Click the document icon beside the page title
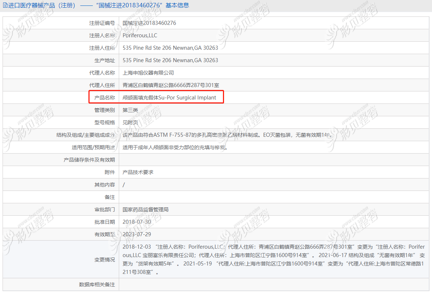 click(x=5, y=5)
